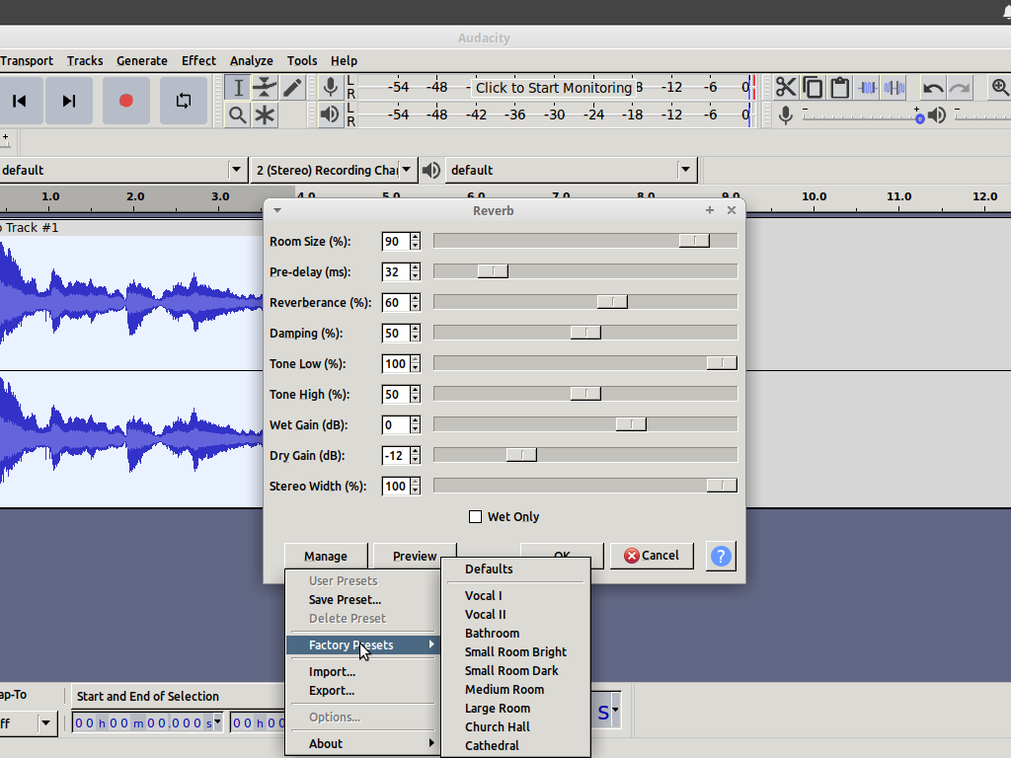Click the Skip to Start transport button
The height and width of the screenshot is (758, 1011).
[x=19, y=101]
